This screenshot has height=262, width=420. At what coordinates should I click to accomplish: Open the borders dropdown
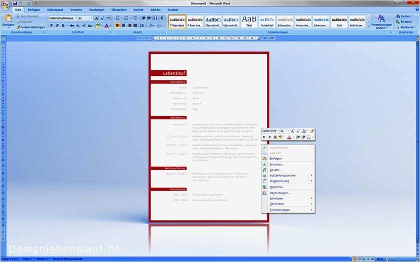(163, 25)
